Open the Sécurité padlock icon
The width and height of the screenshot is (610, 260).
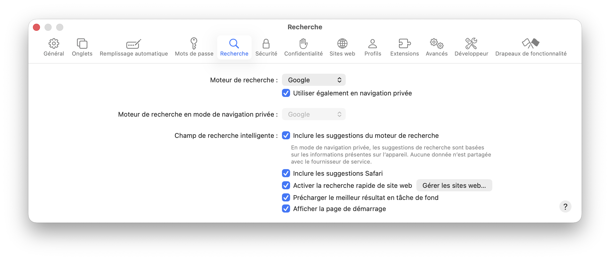click(266, 44)
